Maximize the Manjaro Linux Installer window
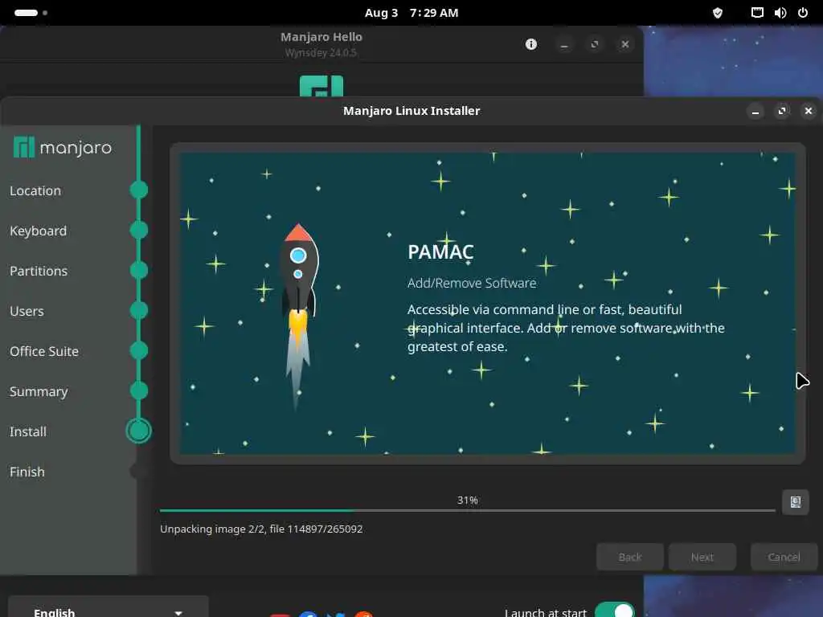823x617 pixels. tap(782, 111)
